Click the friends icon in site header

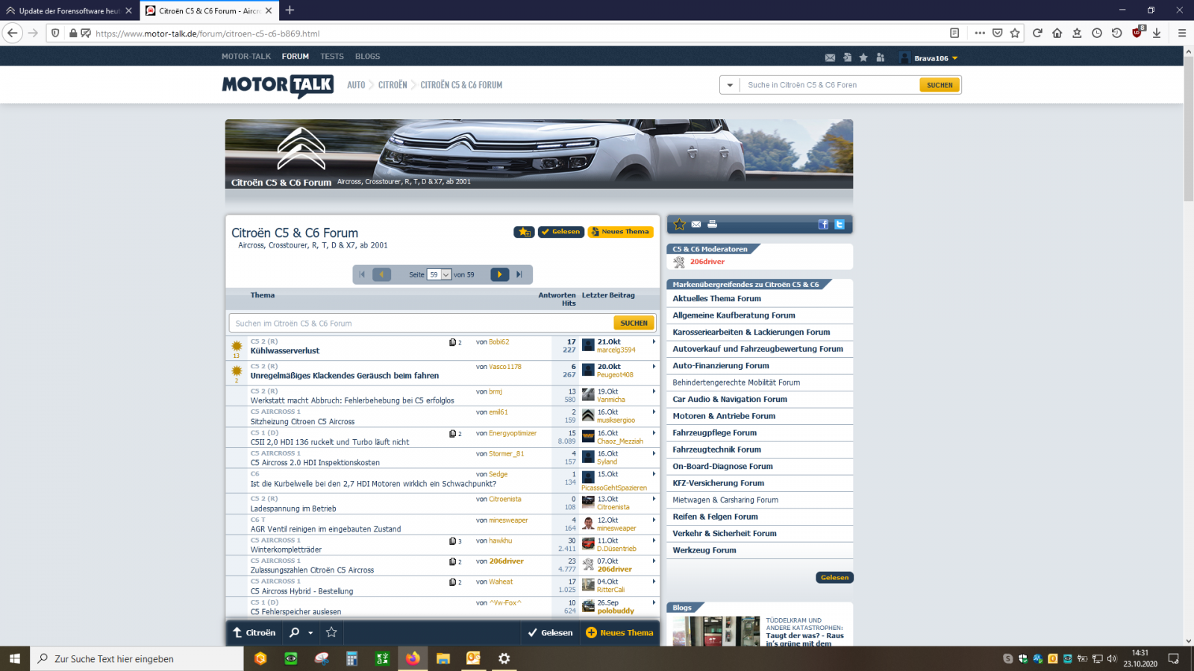(881, 57)
